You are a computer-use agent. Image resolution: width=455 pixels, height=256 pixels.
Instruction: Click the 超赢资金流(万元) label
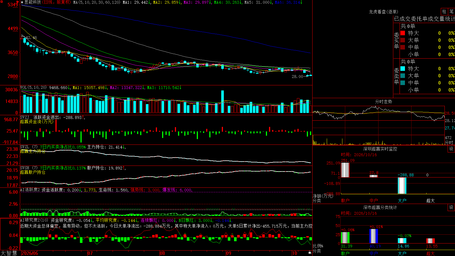tap(37, 121)
